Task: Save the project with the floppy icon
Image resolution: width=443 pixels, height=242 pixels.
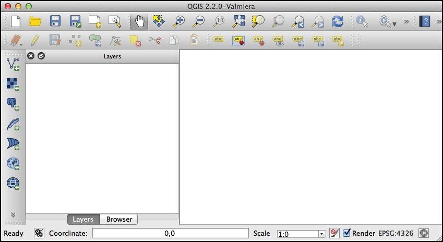Action: point(55,21)
